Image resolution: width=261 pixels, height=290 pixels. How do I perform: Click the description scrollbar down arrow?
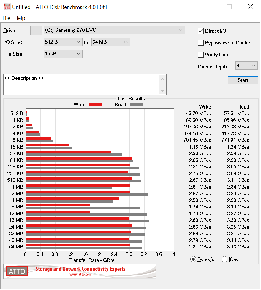(x=162, y=90)
